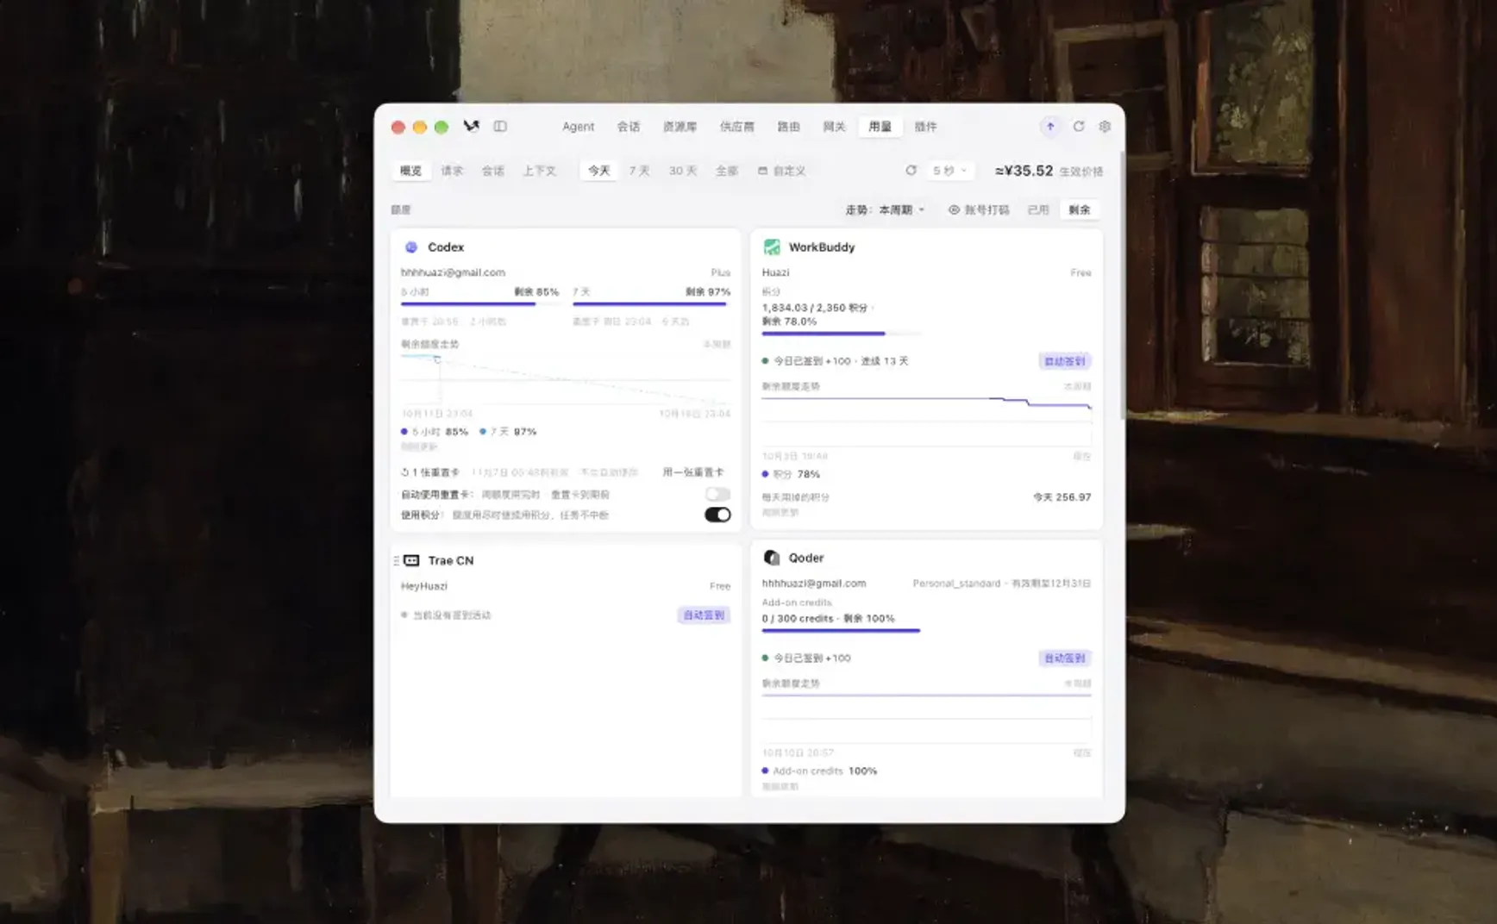The image size is (1497, 924).
Task: Click the reload icon in the title bar
Action: pyautogui.click(x=1078, y=126)
